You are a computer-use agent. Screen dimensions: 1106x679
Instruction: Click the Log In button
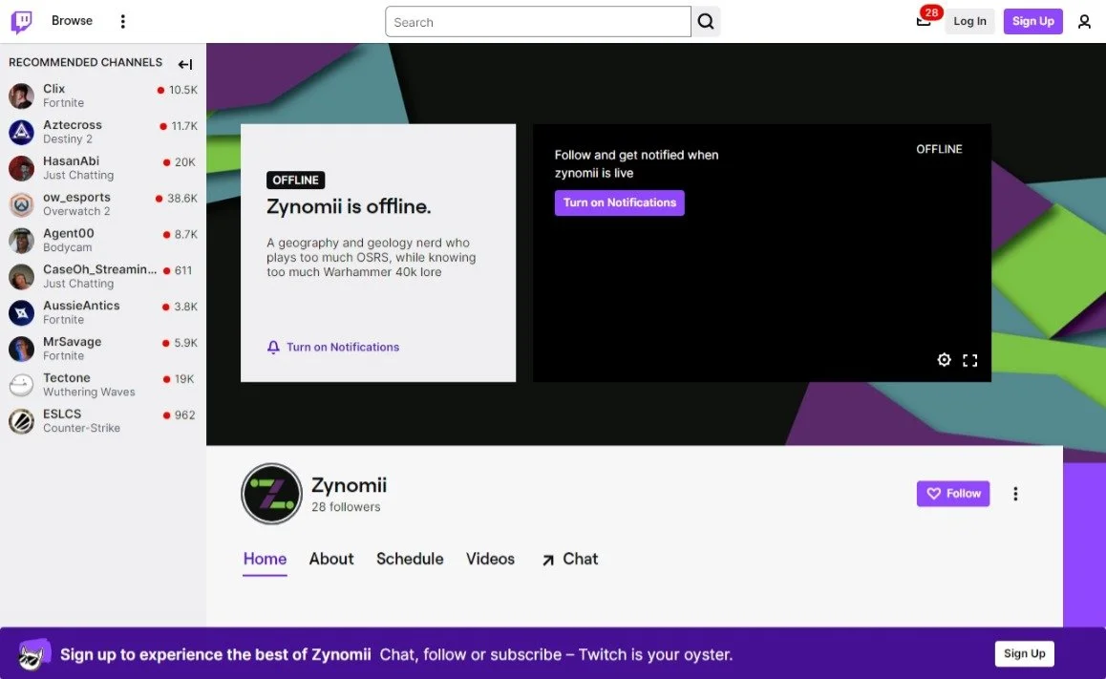(969, 21)
